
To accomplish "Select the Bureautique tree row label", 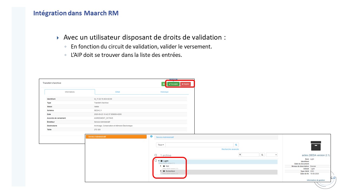I will [x=170, y=171].
